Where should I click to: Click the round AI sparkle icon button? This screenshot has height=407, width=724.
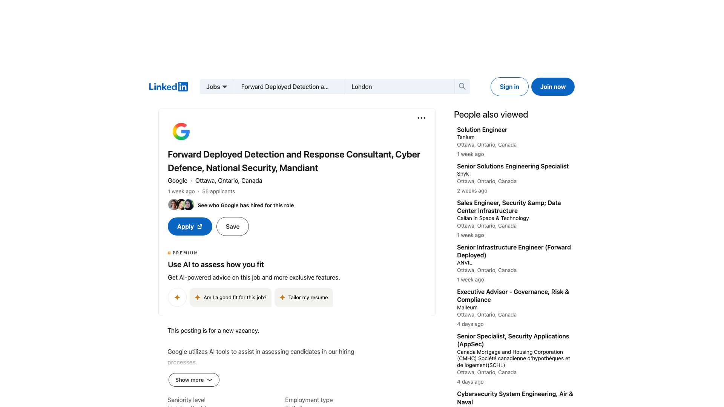pos(177,297)
